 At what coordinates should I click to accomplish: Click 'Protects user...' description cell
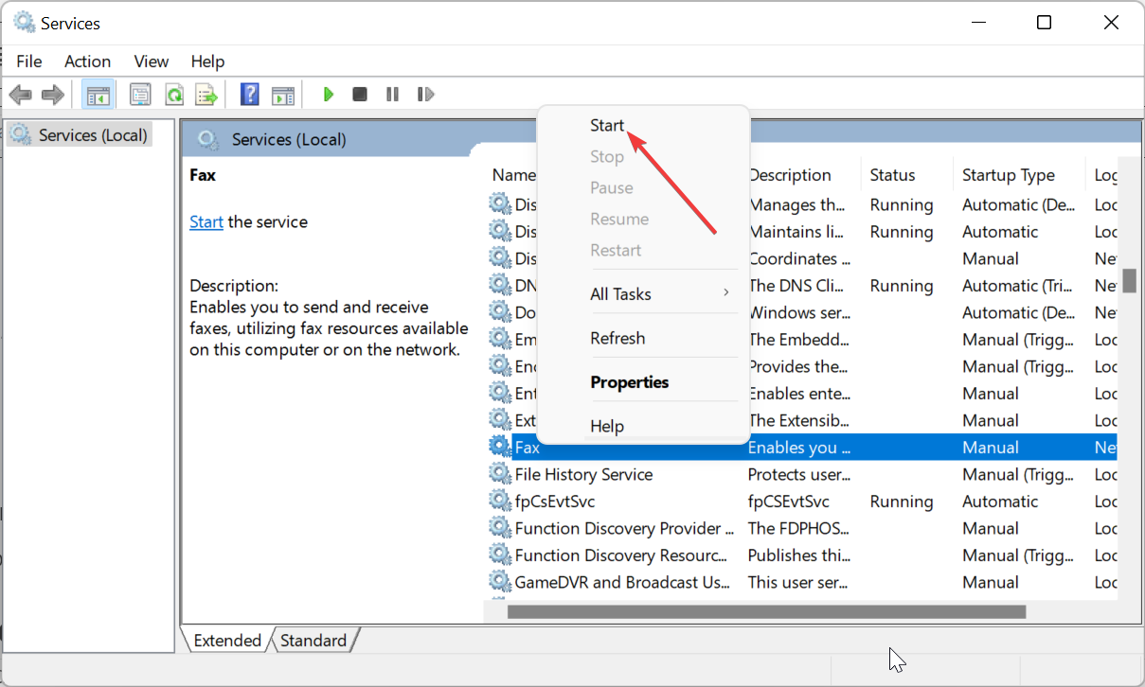pos(799,474)
